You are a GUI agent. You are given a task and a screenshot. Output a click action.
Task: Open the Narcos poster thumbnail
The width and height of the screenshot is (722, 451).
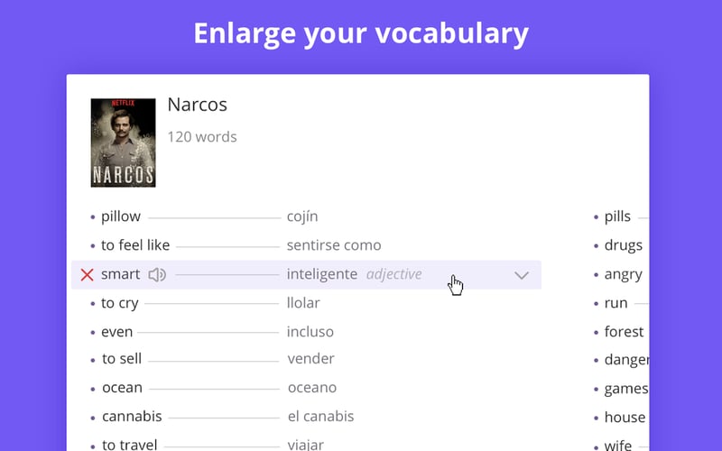[x=123, y=143]
